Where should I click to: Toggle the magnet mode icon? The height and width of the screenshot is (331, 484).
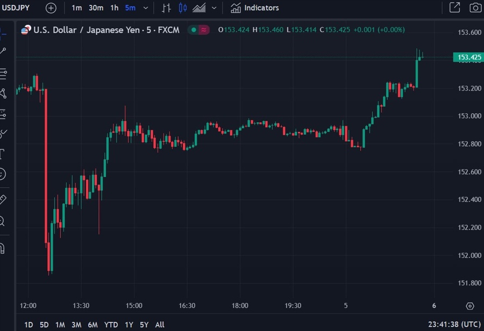tap(3, 248)
